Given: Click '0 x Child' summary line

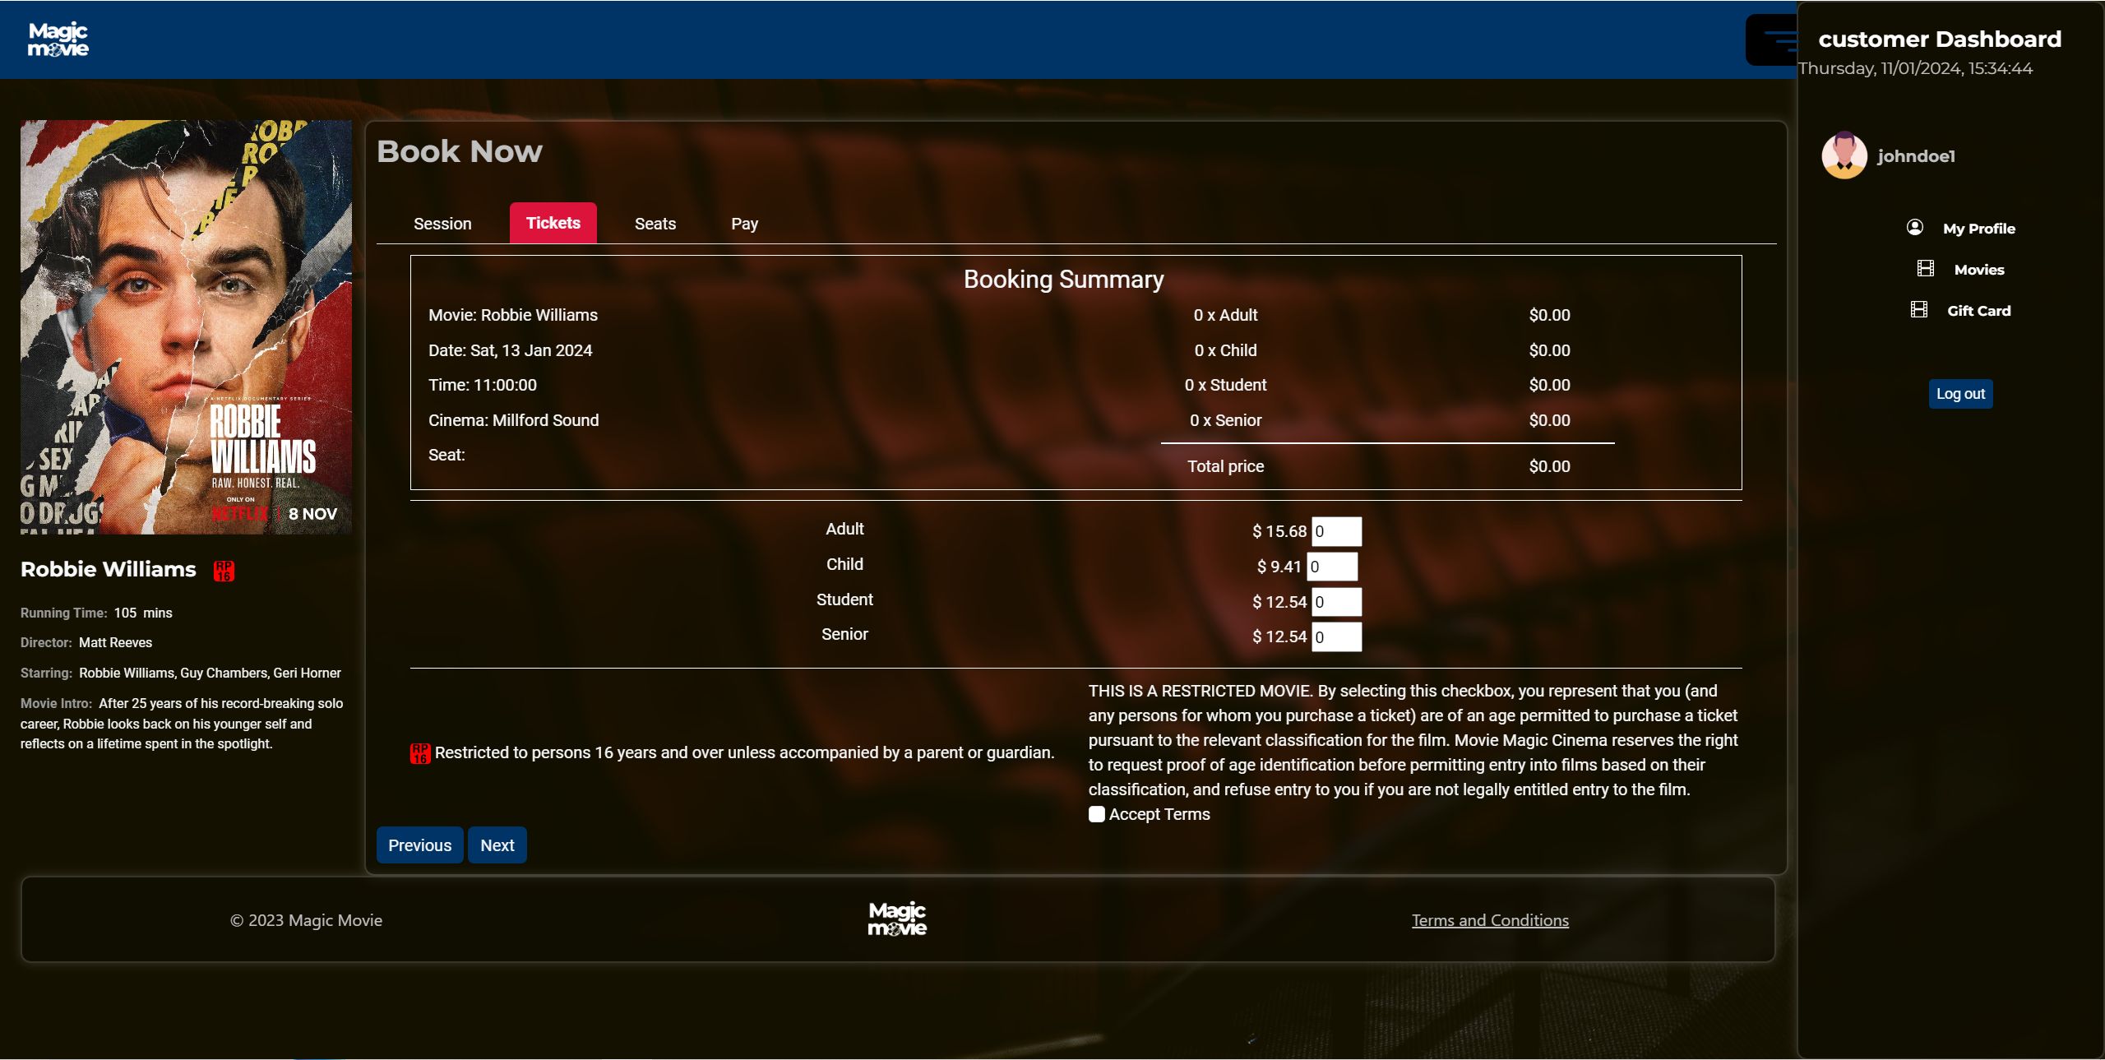Looking at the screenshot, I should click(x=1225, y=350).
